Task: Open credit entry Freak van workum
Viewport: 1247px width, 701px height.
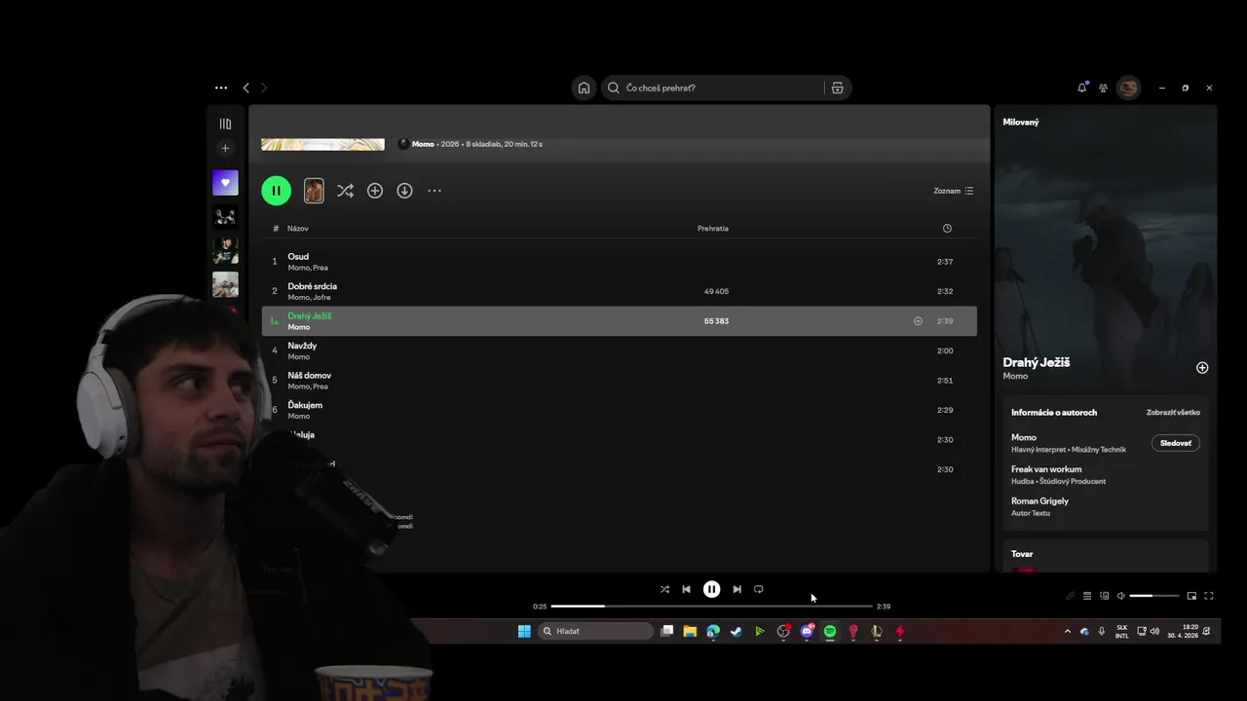Action: point(1046,469)
